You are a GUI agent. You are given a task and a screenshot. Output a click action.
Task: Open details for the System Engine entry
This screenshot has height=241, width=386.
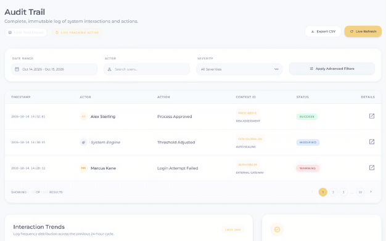(372, 142)
